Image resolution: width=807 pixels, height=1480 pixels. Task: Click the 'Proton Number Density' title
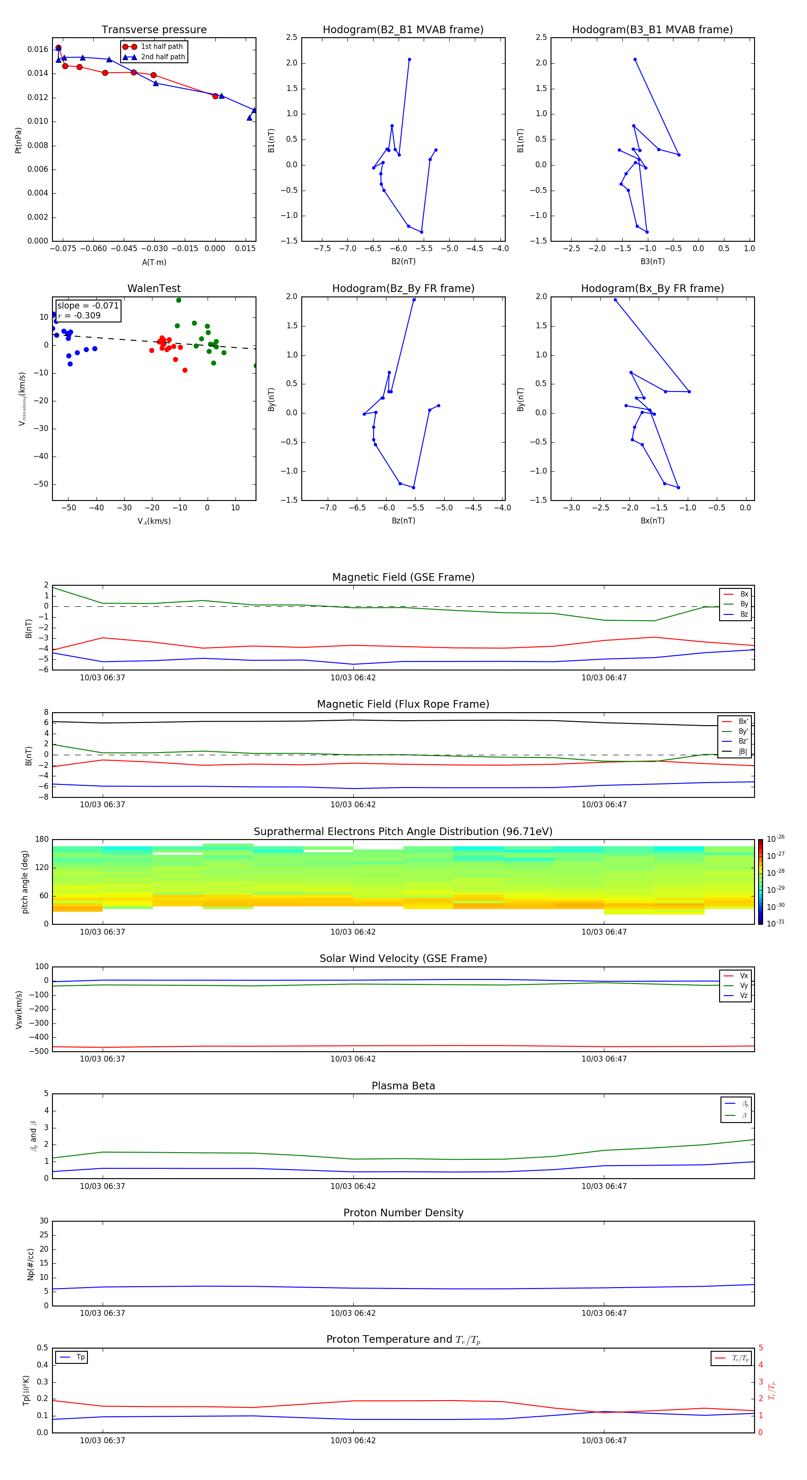[x=403, y=1213]
